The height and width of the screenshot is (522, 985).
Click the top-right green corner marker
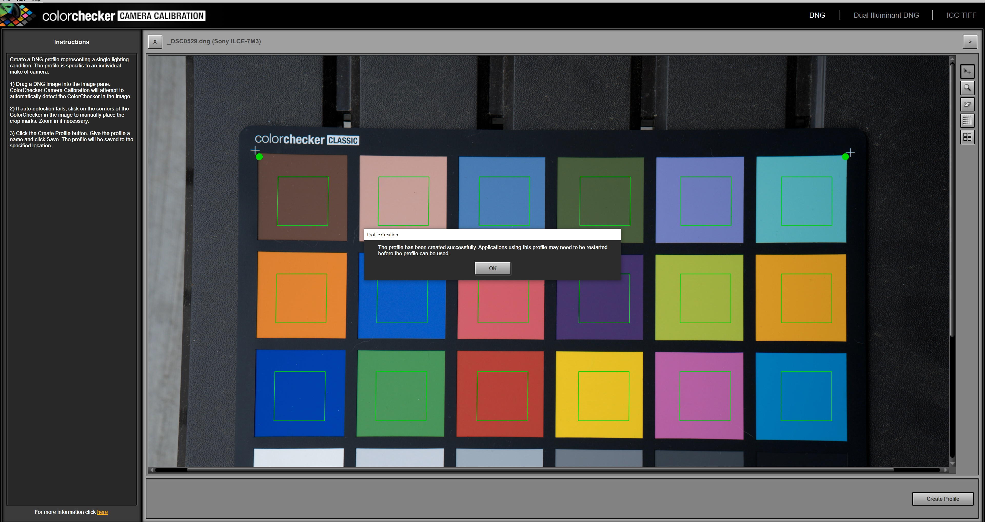(x=845, y=157)
